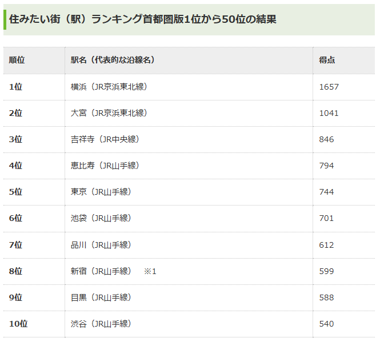Click the 駅名（代表的な沿線名） column header

click(113, 60)
